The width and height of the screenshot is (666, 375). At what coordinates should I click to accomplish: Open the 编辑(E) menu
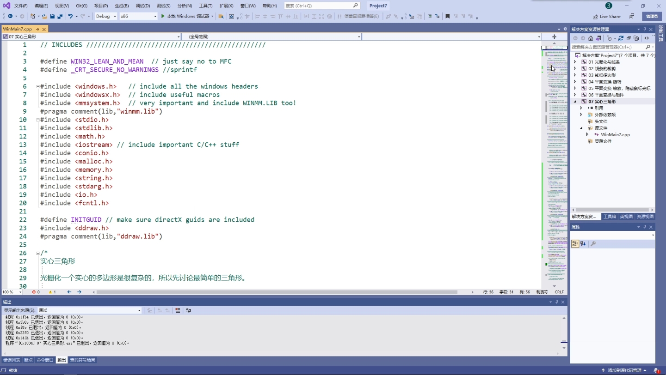click(x=41, y=6)
